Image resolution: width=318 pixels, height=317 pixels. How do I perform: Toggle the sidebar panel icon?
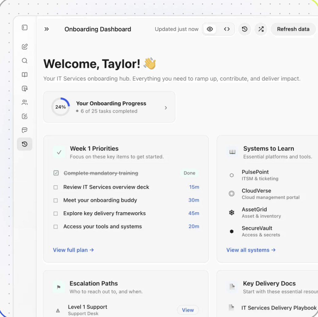[x=24, y=27]
